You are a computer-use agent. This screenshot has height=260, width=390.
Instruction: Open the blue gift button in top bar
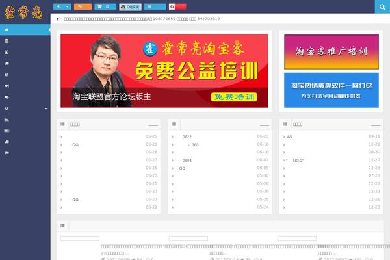pos(105,6)
